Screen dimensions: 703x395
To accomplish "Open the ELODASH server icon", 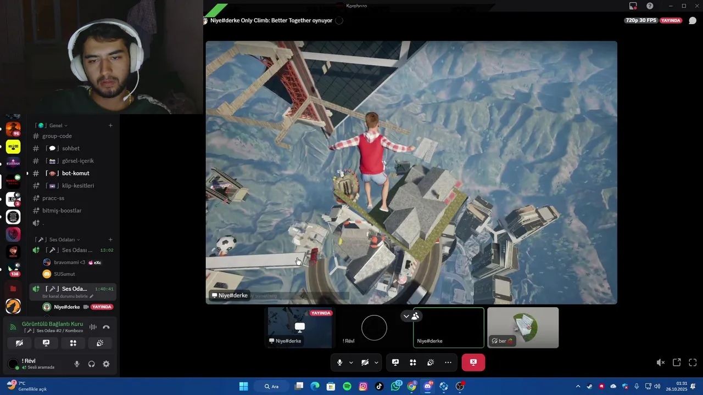I will point(13,163).
